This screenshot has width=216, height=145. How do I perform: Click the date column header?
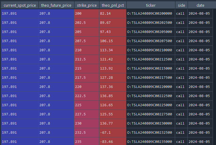coord(200,5)
